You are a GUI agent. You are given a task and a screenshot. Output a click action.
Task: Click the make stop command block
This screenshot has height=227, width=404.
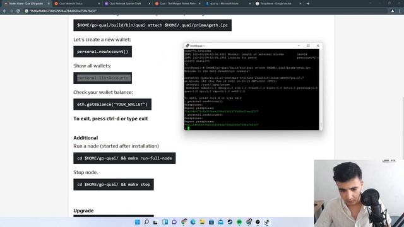pos(114,185)
